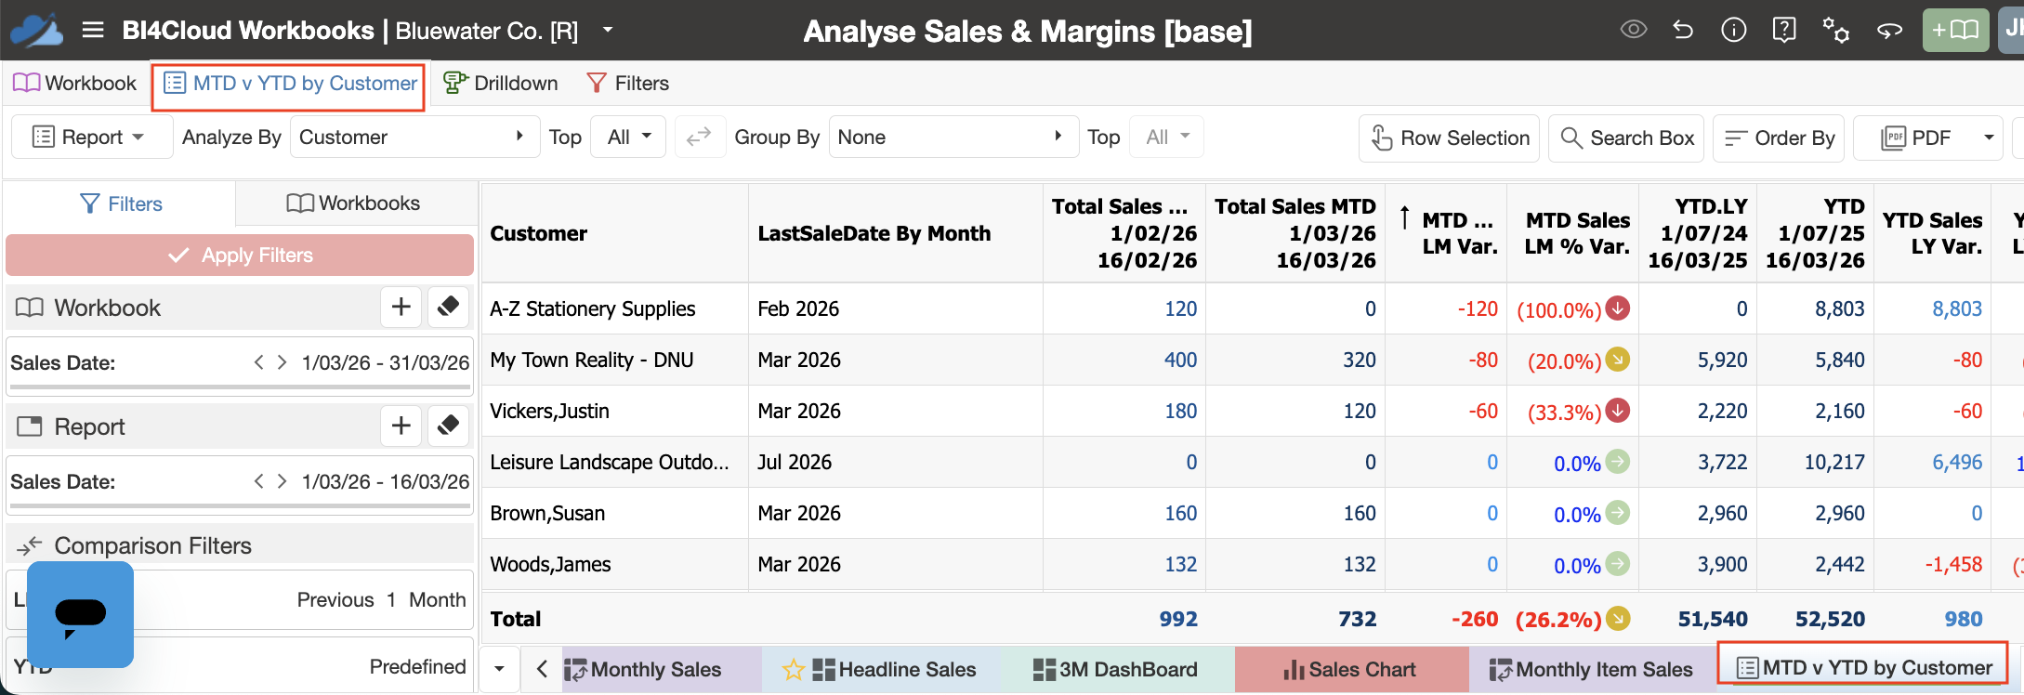2024x695 pixels.
Task: Click the green arrow indicator for Woods,James
Action: tap(1618, 563)
